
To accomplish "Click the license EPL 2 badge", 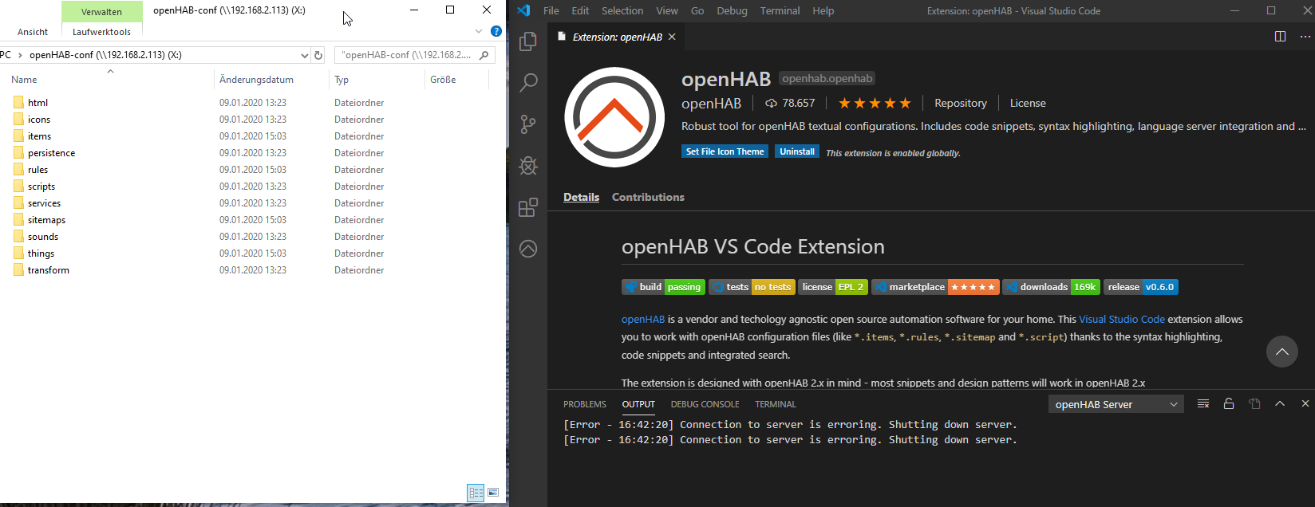I will pos(832,287).
